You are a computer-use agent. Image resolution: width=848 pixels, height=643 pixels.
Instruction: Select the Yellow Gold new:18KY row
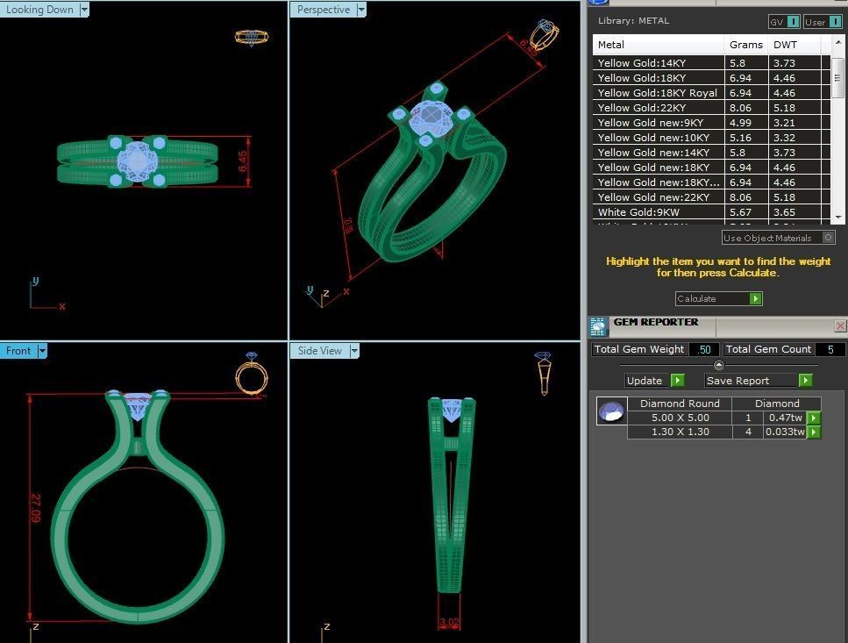711,167
